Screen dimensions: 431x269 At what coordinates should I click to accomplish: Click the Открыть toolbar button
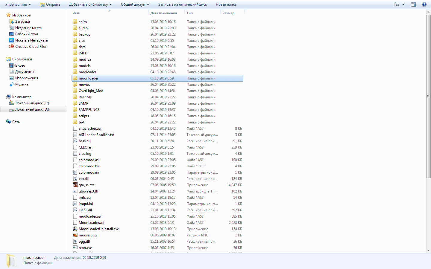(50, 4)
